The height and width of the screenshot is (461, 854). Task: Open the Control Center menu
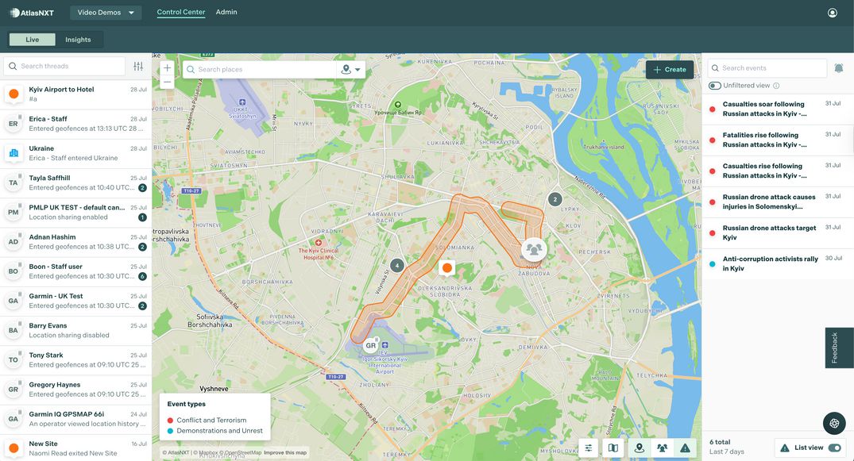(x=181, y=12)
